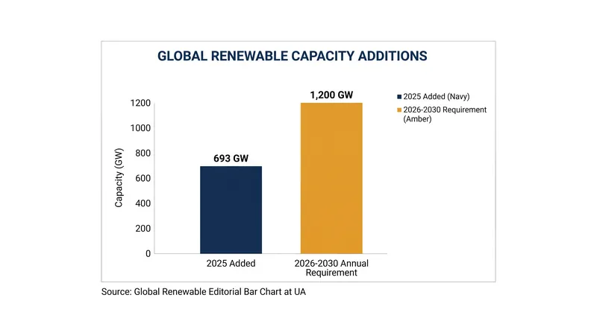Click the '2026-2030 Annual Requirement' axis label

coord(331,267)
